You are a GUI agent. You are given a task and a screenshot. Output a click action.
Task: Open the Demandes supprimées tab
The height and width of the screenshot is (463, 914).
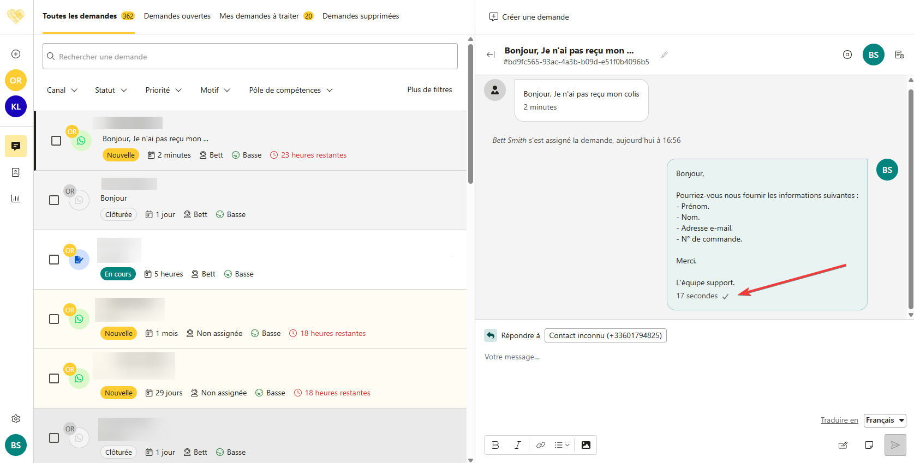(x=361, y=16)
